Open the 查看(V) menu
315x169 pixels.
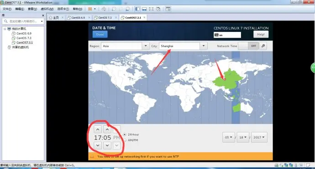(x=32, y=9)
